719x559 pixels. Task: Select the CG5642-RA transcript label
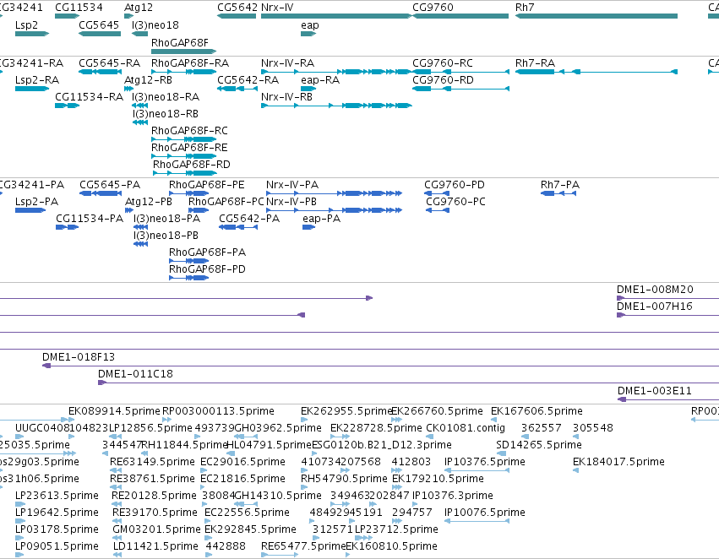(248, 79)
